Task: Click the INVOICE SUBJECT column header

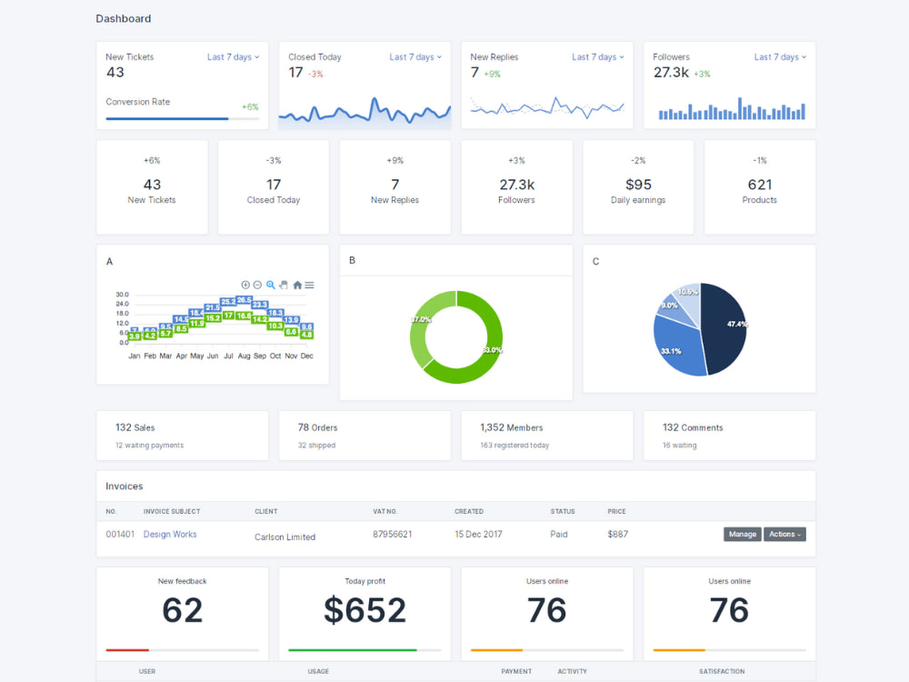Action: [x=172, y=511]
